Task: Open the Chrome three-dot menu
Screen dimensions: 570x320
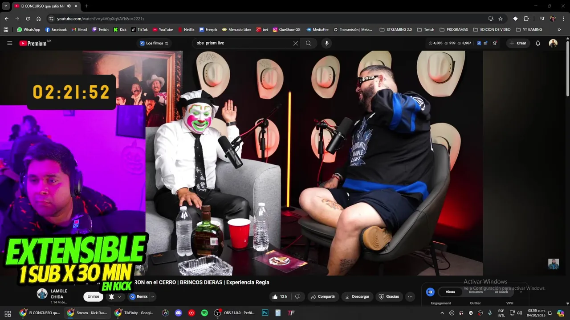Action: coord(563,19)
